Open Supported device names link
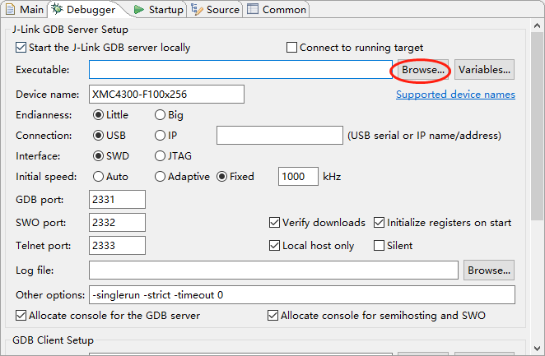This screenshot has height=356, width=545. pos(455,95)
